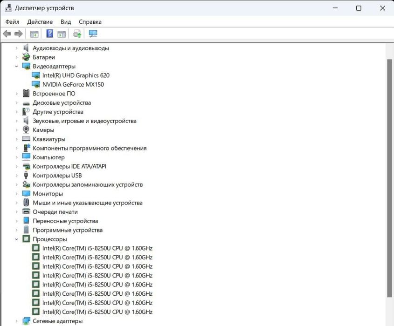
Task: Expand the Дисковые устройства branch
Action: tap(17, 102)
